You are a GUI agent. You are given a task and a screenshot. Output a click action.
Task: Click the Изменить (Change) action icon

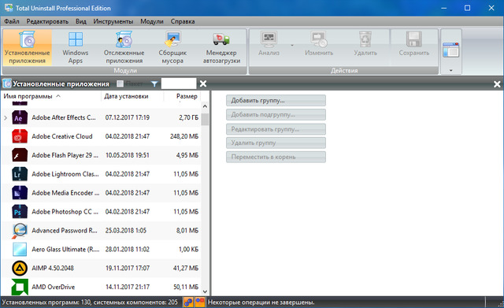(319, 39)
